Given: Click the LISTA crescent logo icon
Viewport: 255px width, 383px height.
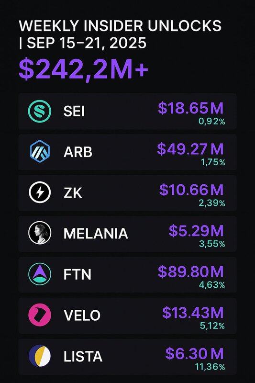Looking at the screenshot, I should tap(40, 356).
